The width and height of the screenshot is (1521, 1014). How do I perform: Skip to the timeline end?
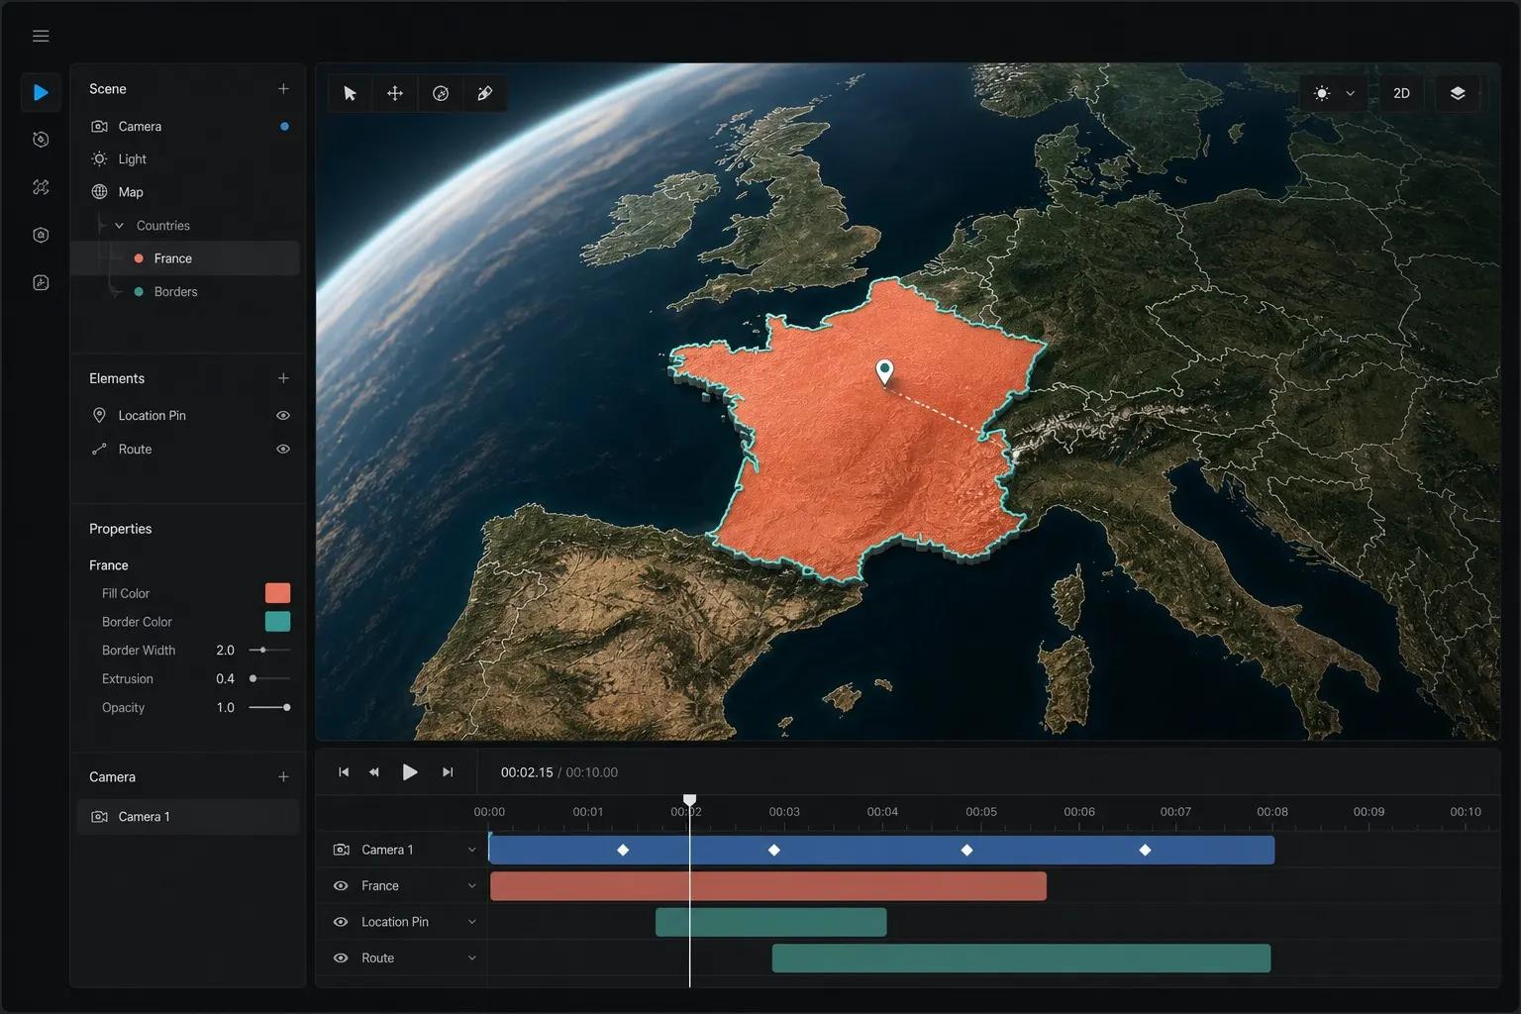coord(448,772)
